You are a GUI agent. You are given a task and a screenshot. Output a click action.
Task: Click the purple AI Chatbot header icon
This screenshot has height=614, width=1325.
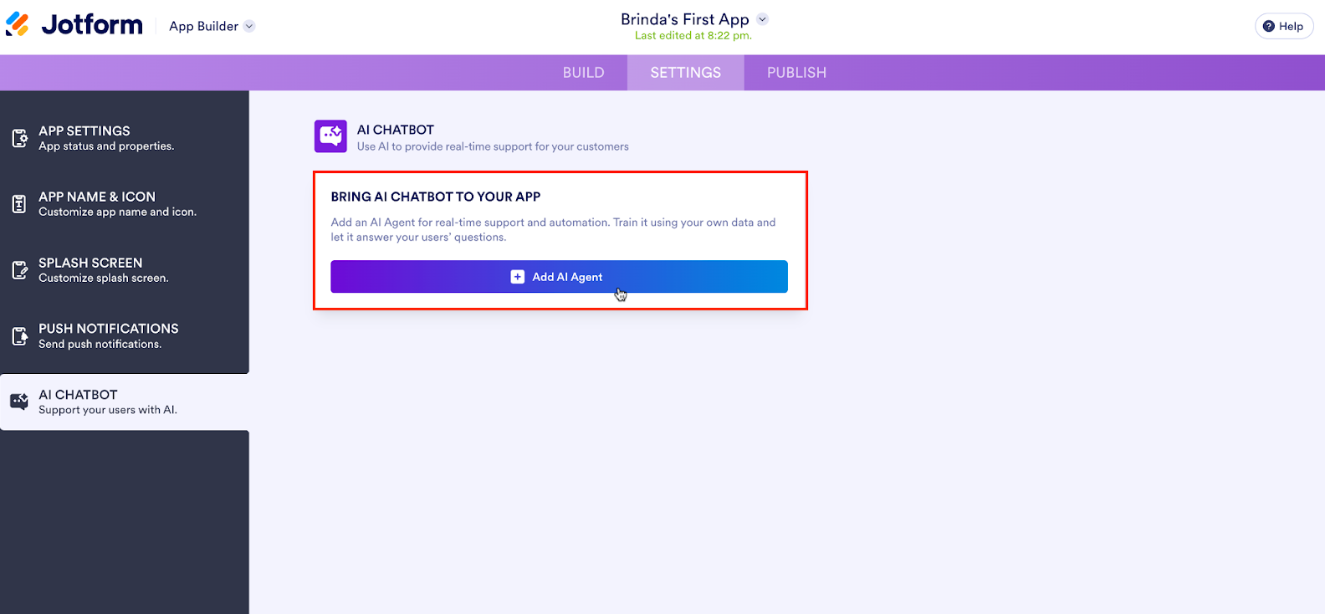330,136
